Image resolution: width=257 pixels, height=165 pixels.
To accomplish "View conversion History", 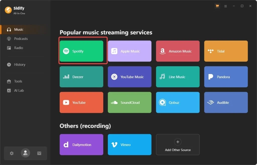I will click(19, 64).
